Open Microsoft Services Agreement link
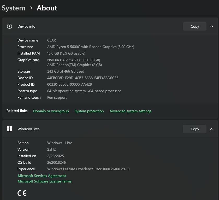 [42, 176]
